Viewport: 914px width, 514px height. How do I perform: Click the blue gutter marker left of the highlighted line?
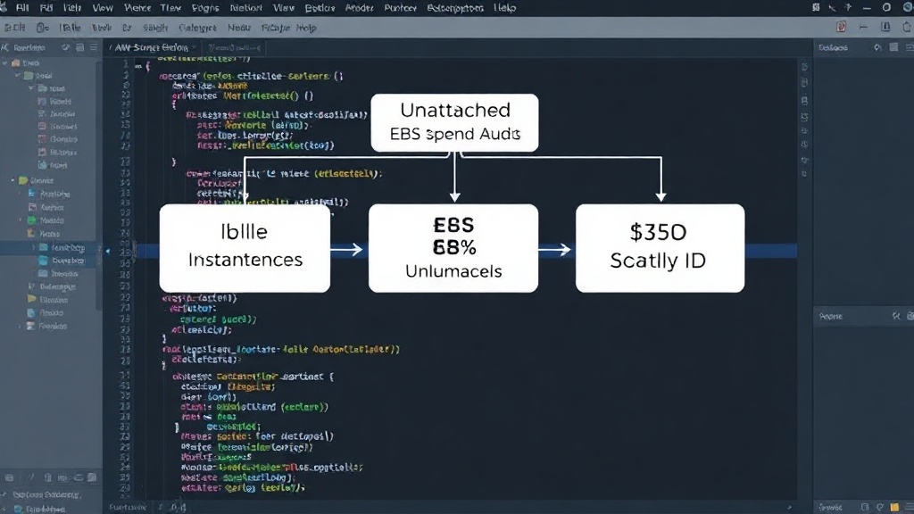[107, 251]
